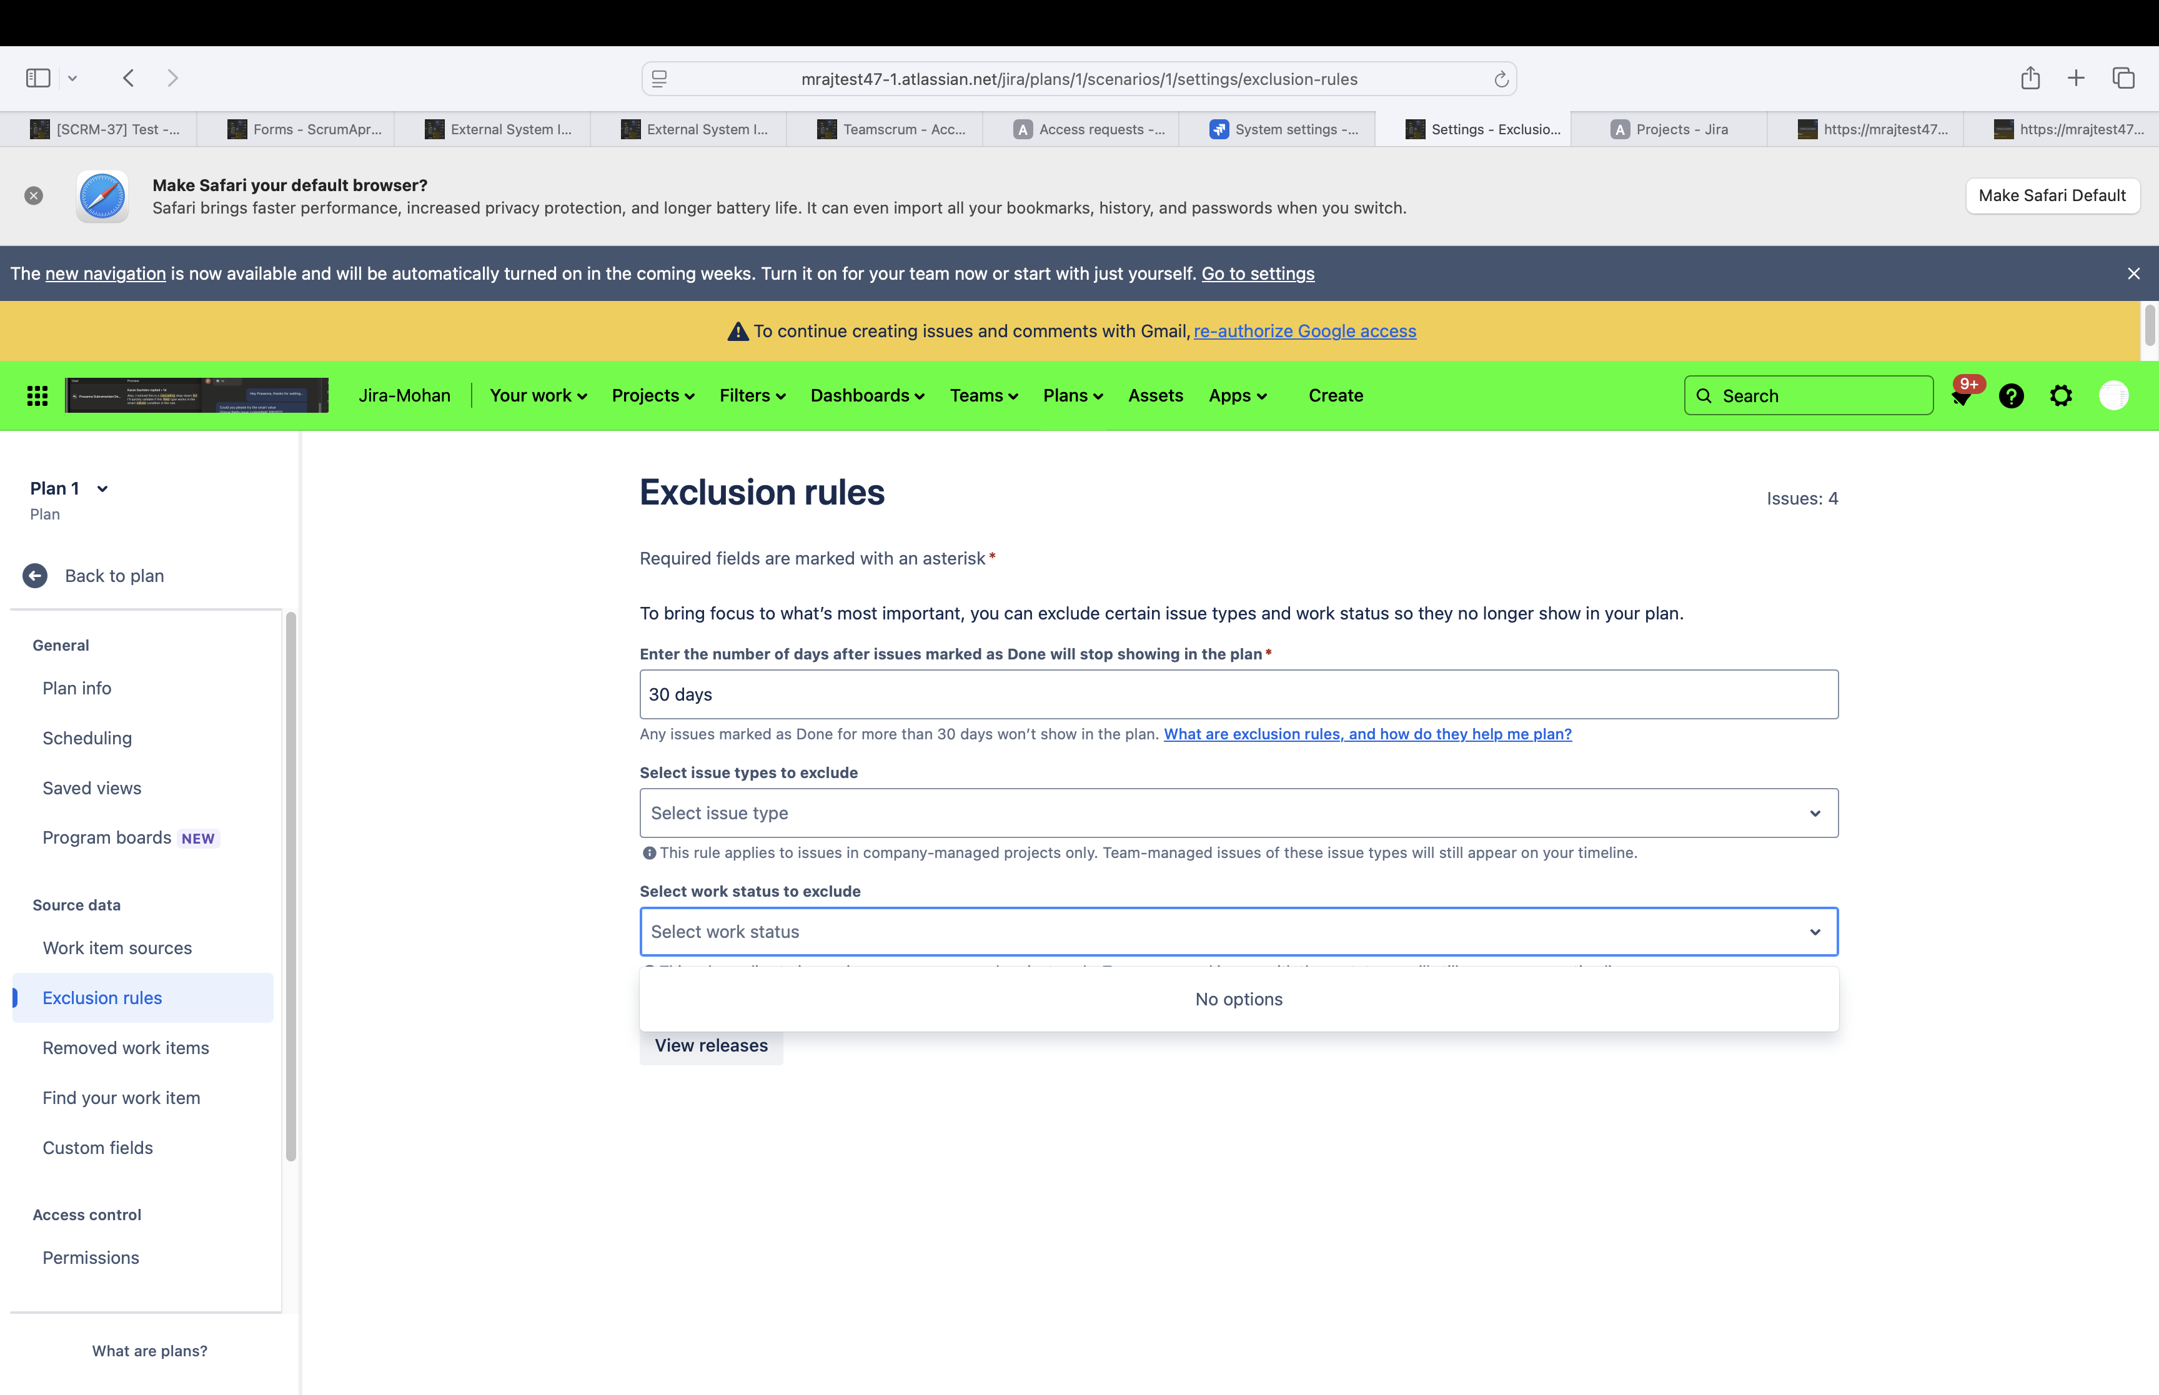Click the help question mark icon

pyautogui.click(x=2010, y=396)
